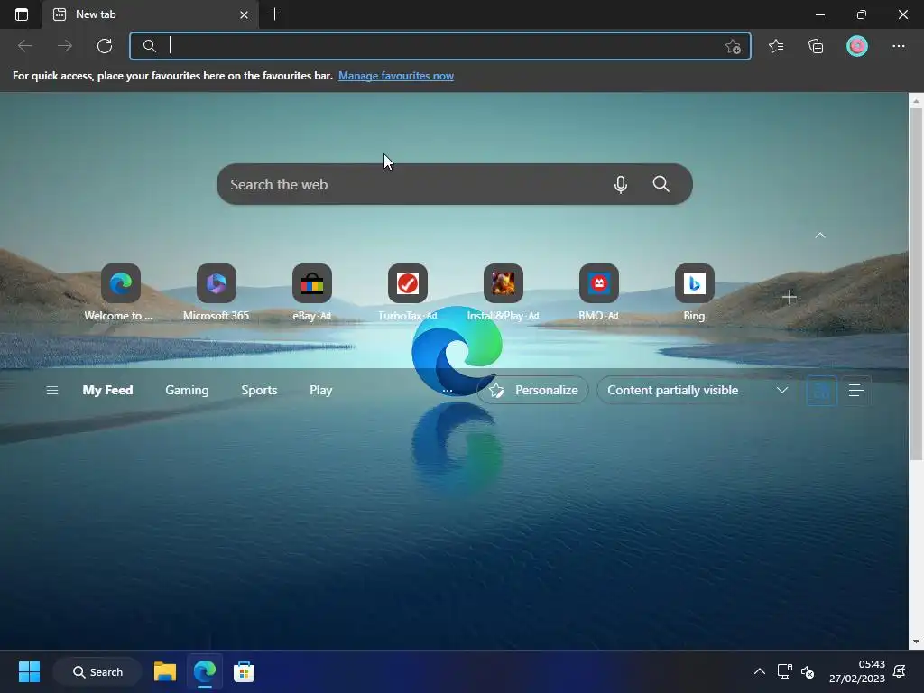
Task: Expand Content partially visible dropdown
Action: tap(698, 390)
